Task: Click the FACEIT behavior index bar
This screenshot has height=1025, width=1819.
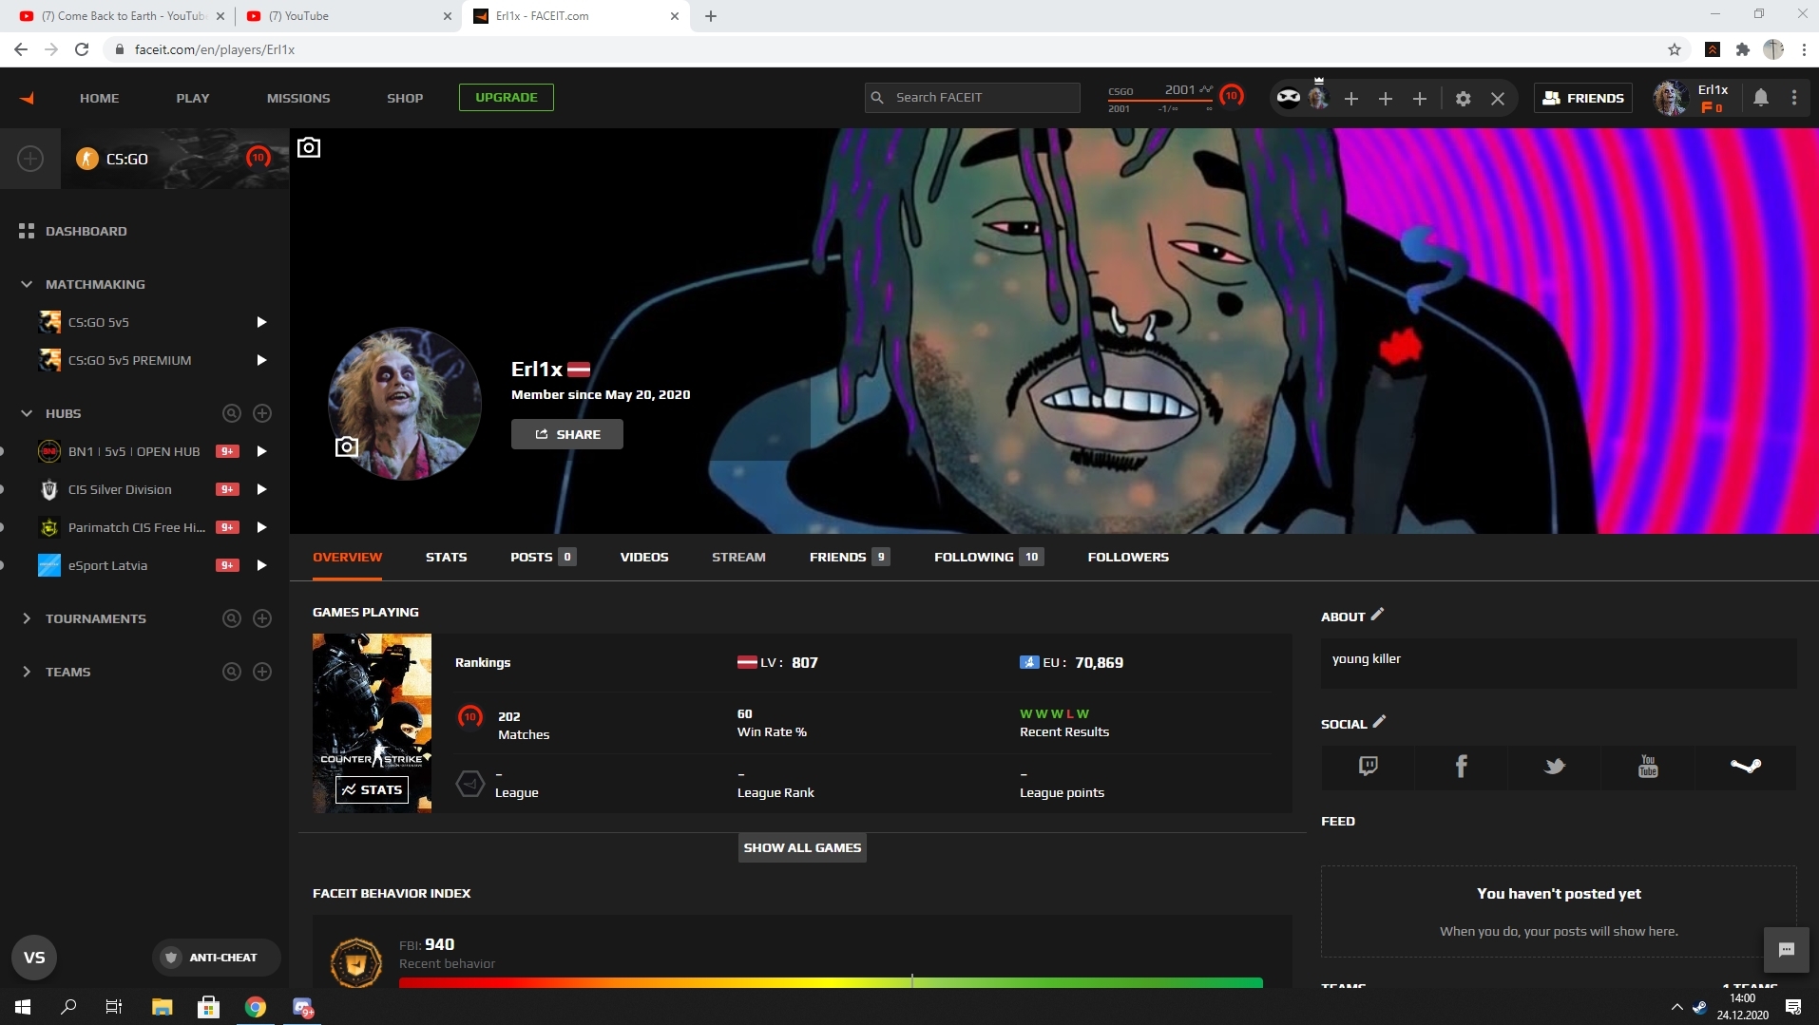Action: 831,982
